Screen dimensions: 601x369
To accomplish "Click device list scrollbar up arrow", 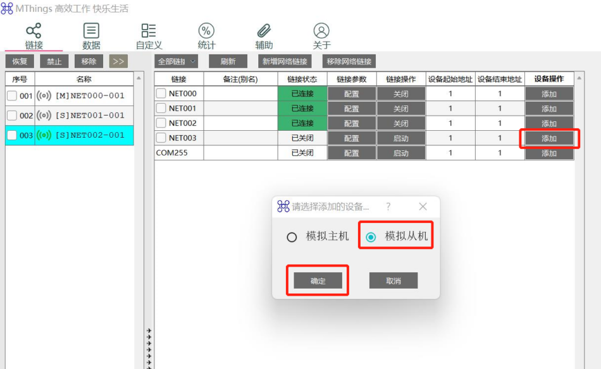I will point(139,78).
